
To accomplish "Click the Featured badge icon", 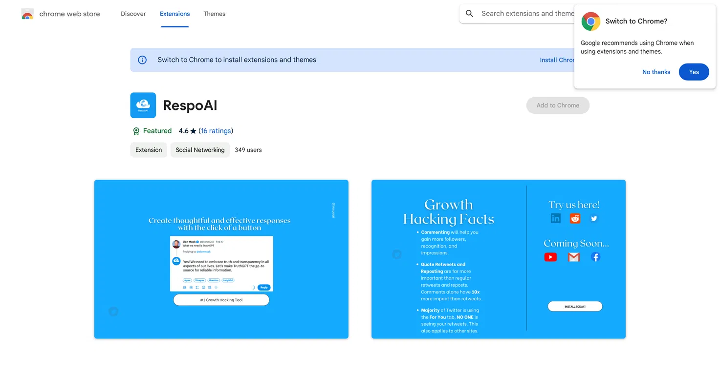I will point(136,131).
